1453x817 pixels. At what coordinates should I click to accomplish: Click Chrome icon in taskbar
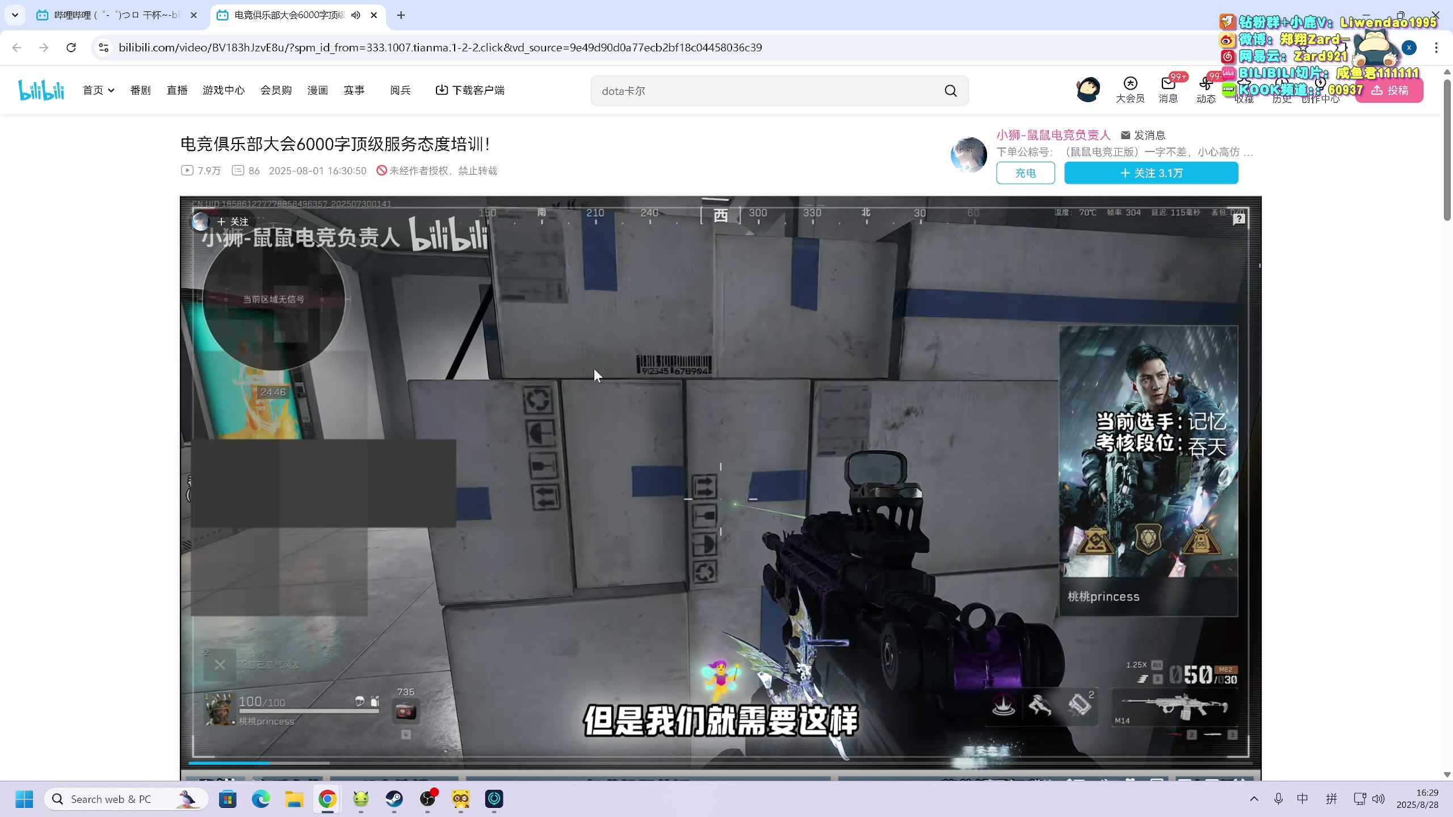pos(327,799)
